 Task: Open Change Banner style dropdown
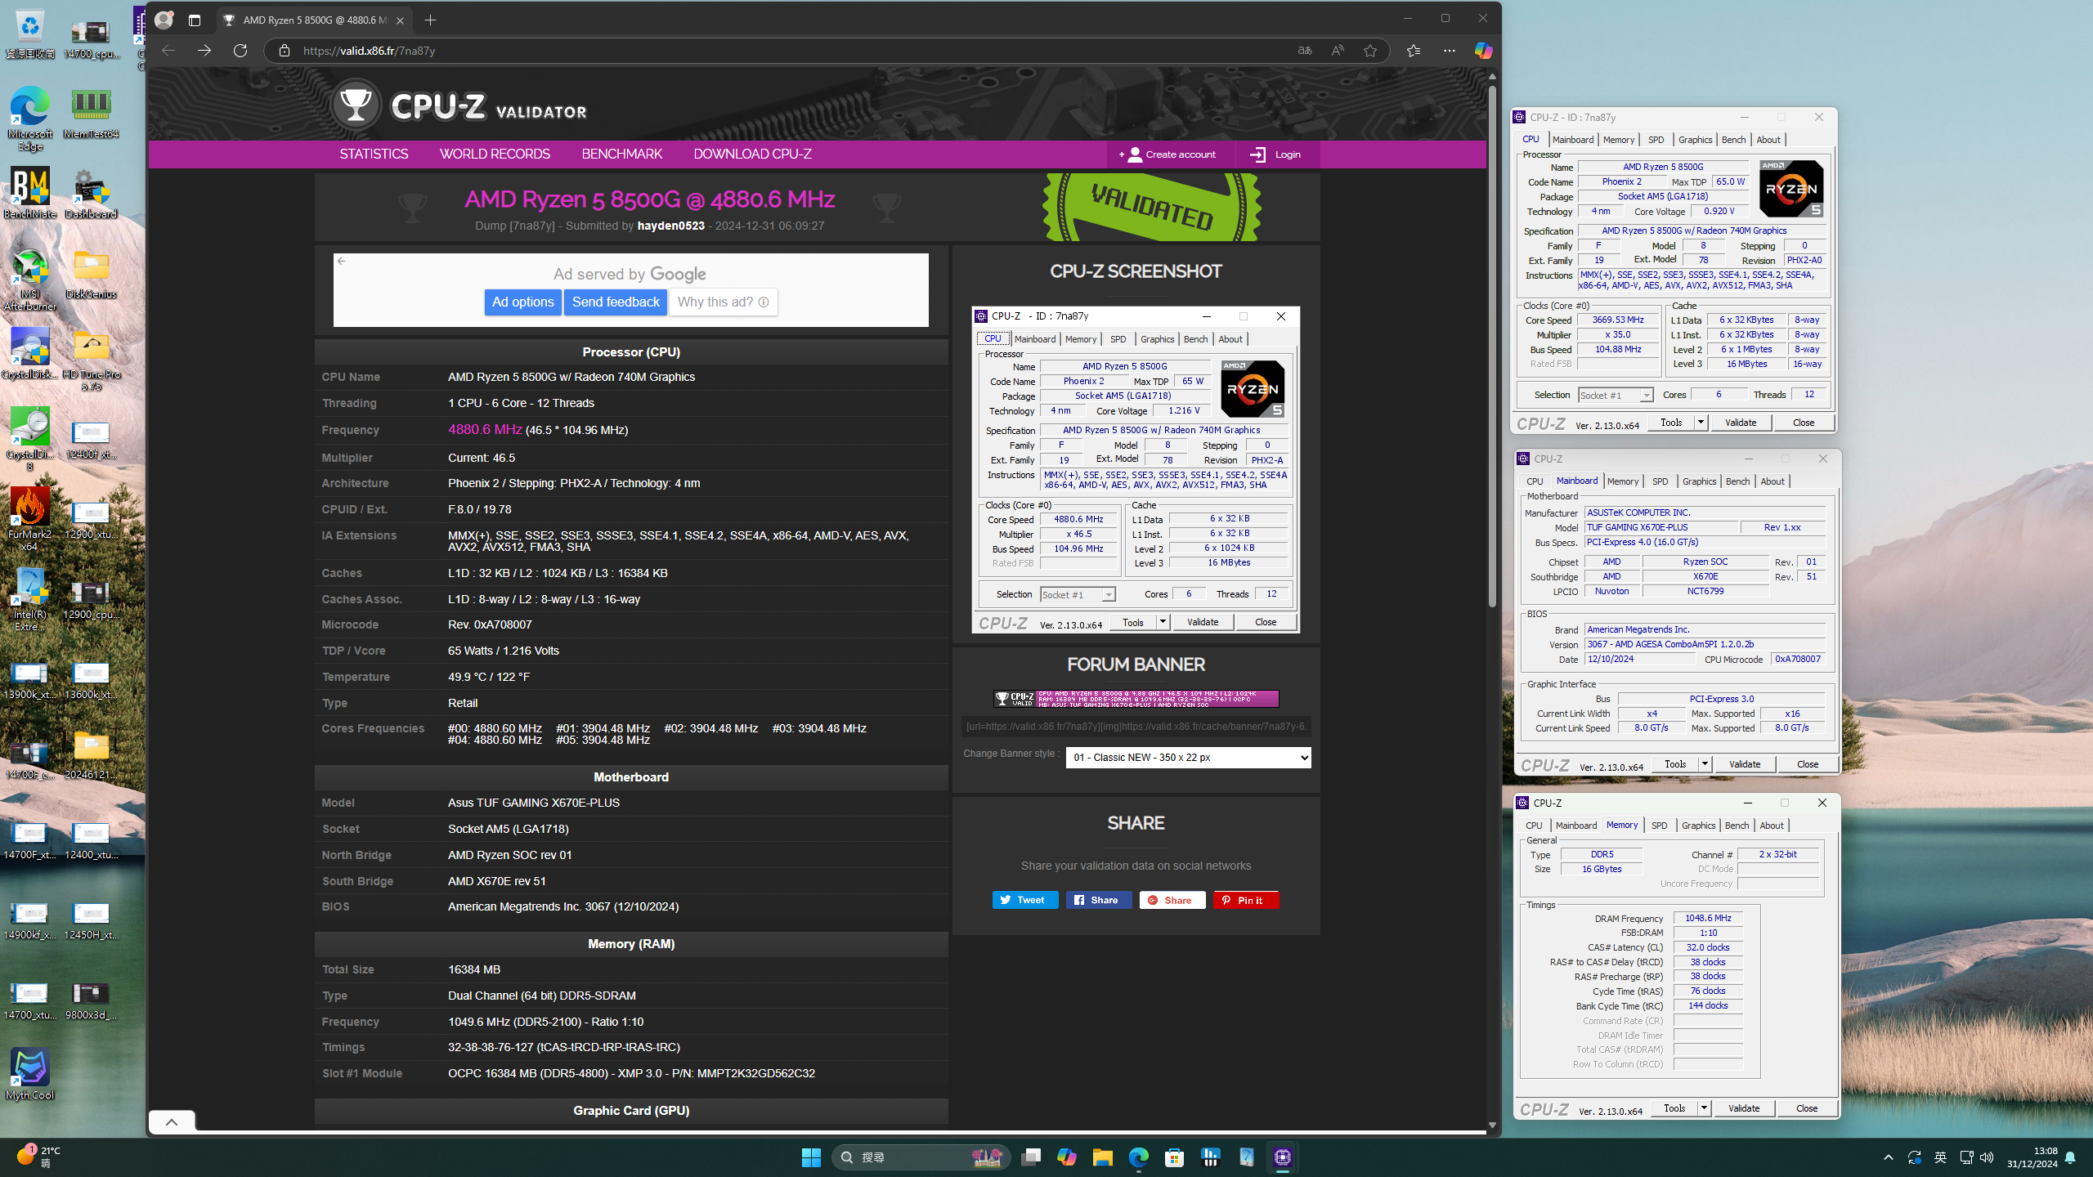coord(1188,758)
